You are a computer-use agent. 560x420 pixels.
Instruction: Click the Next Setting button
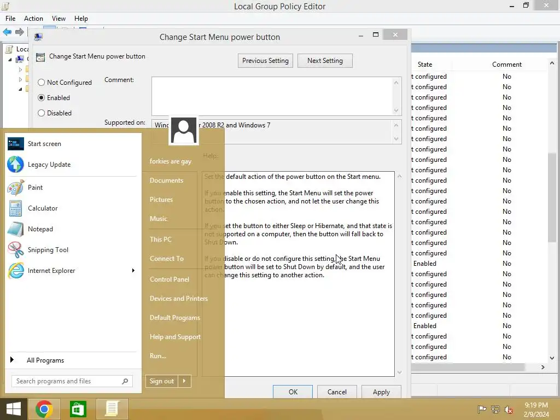click(325, 61)
